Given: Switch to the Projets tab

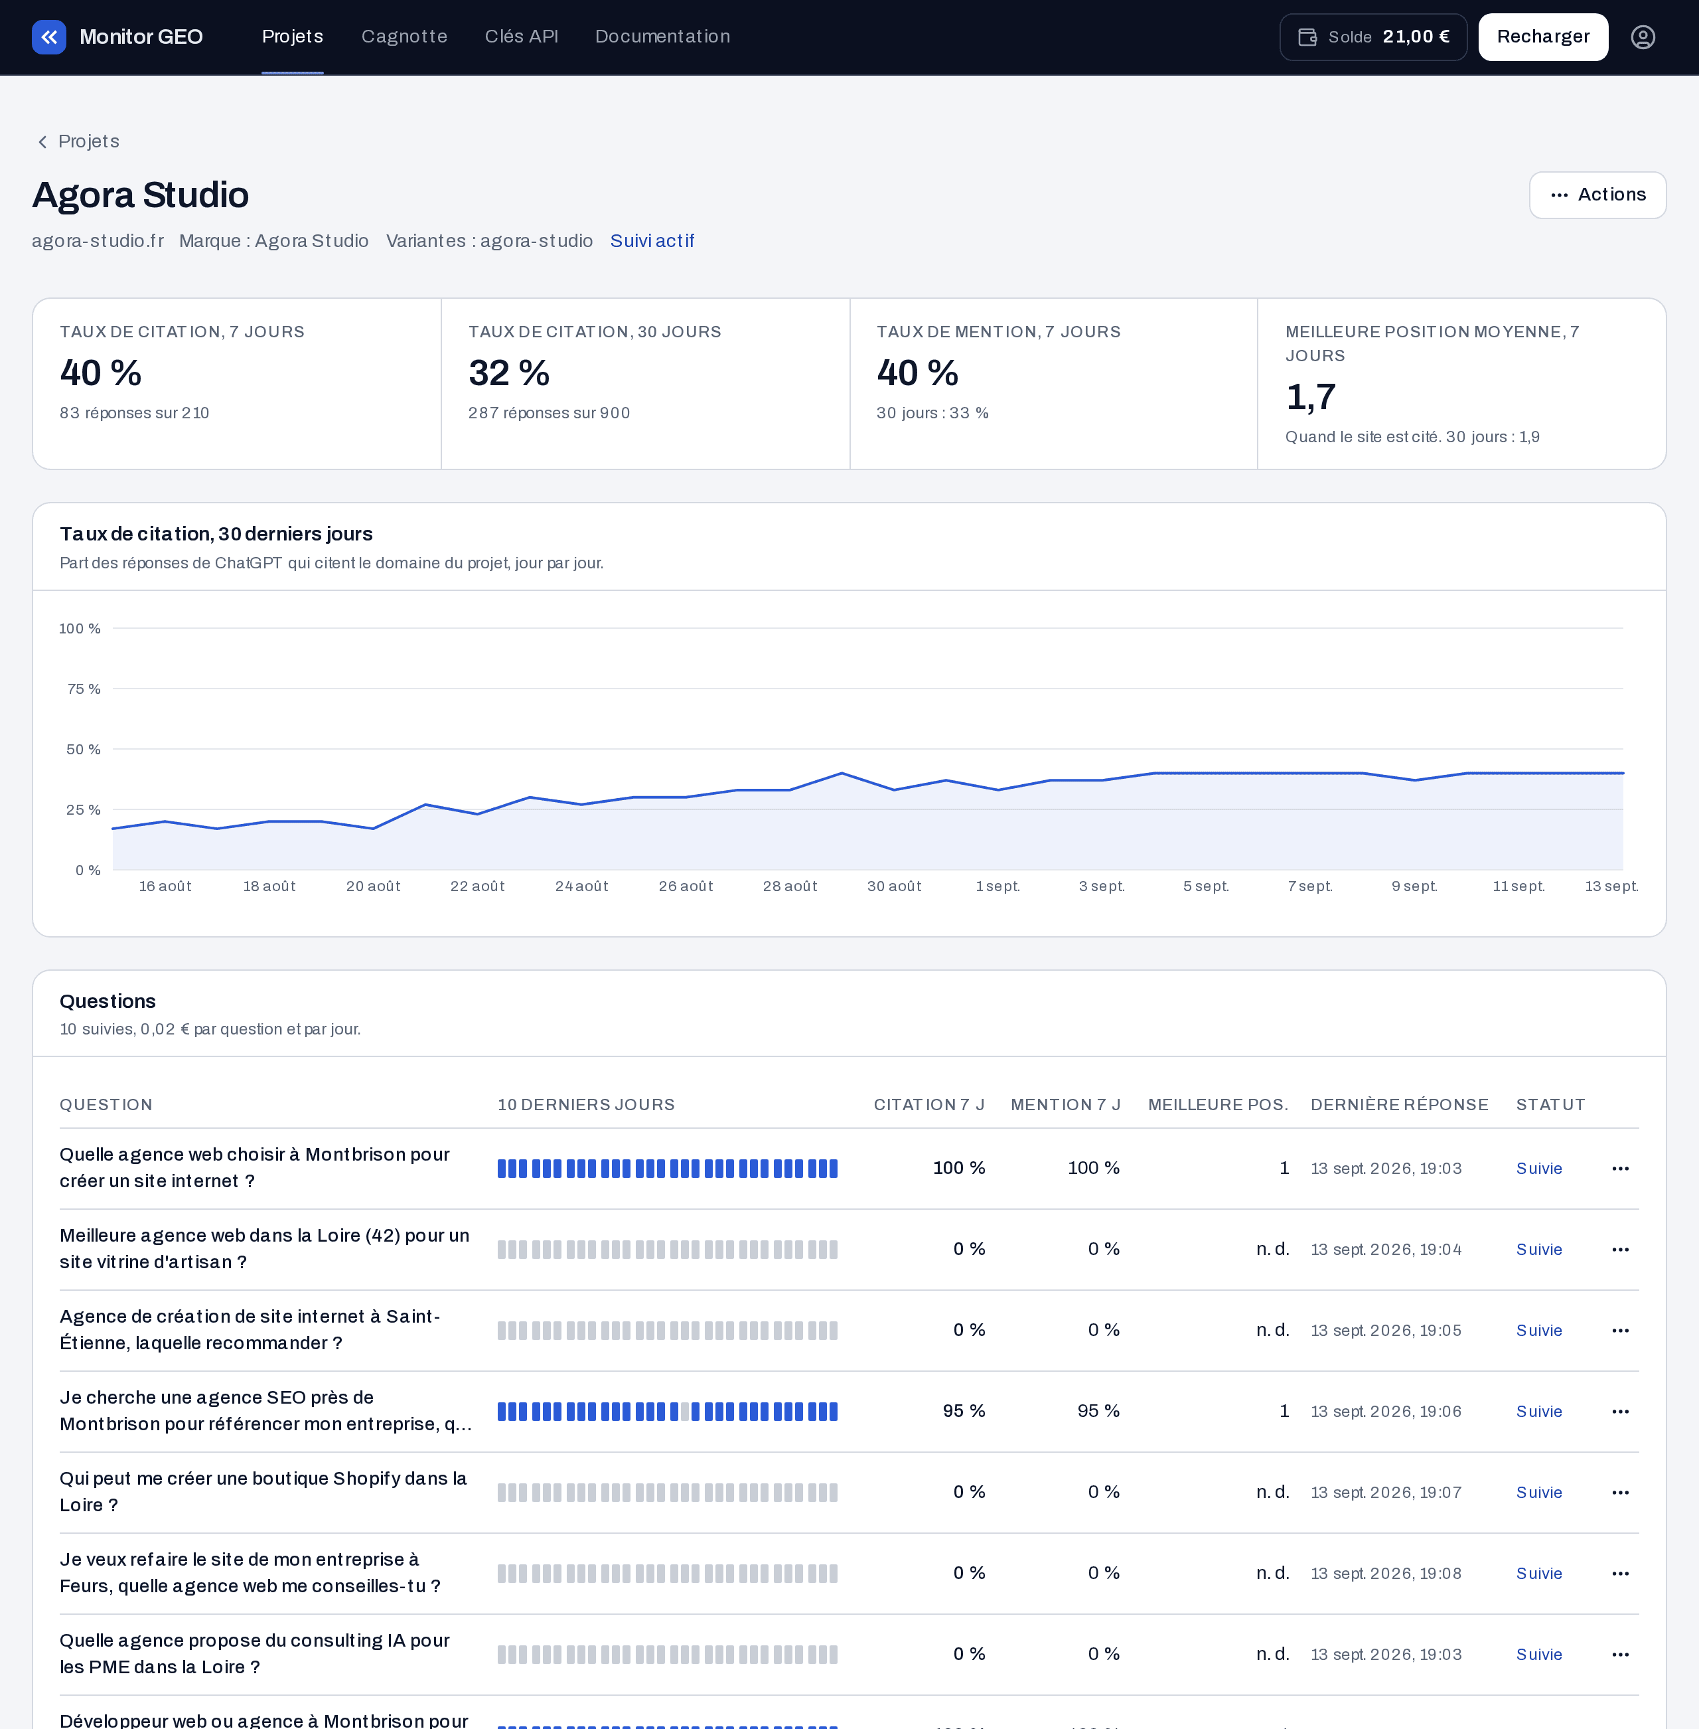Looking at the screenshot, I should click(x=293, y=37).
